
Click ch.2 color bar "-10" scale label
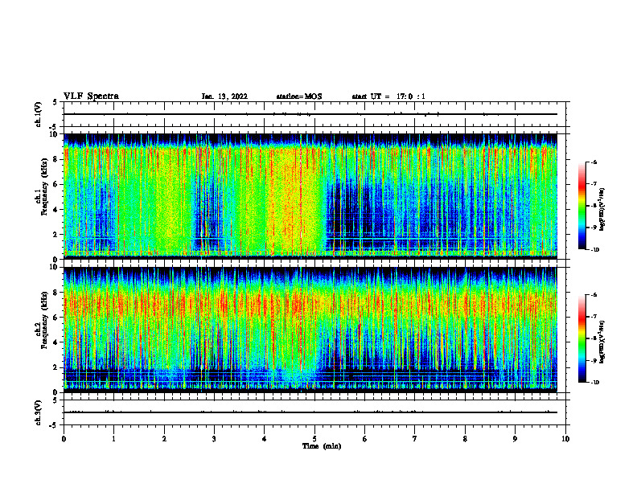pos(594,383)
